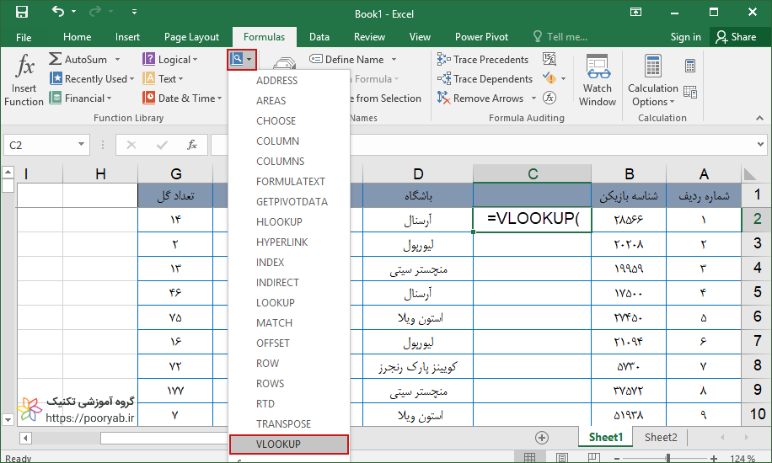Click Define Name button

346,60
